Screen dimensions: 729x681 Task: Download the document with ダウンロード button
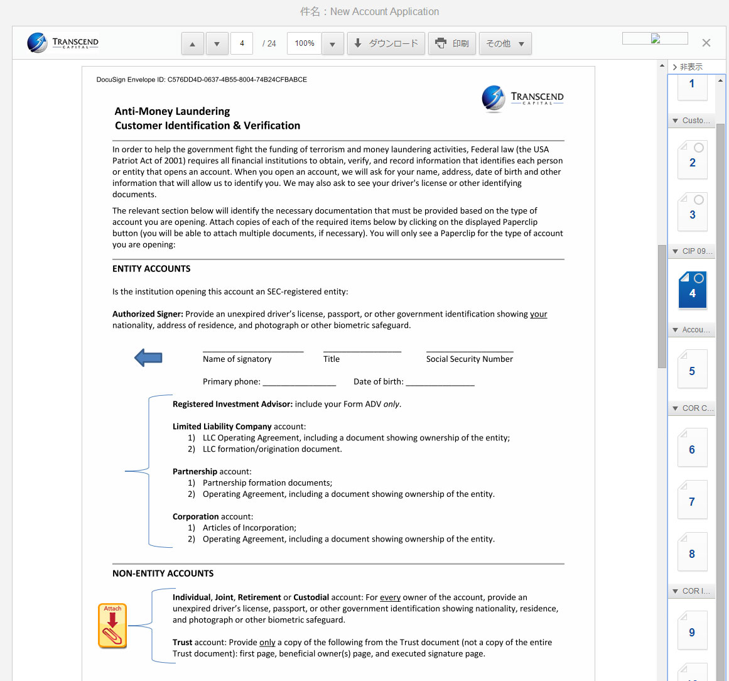point(386,44)
